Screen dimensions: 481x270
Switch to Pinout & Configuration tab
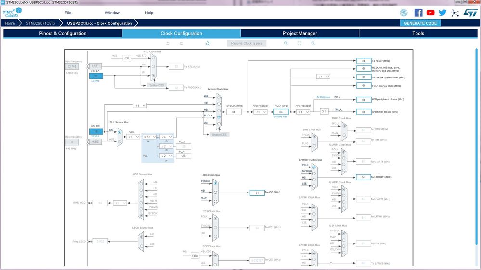(63, 33)
